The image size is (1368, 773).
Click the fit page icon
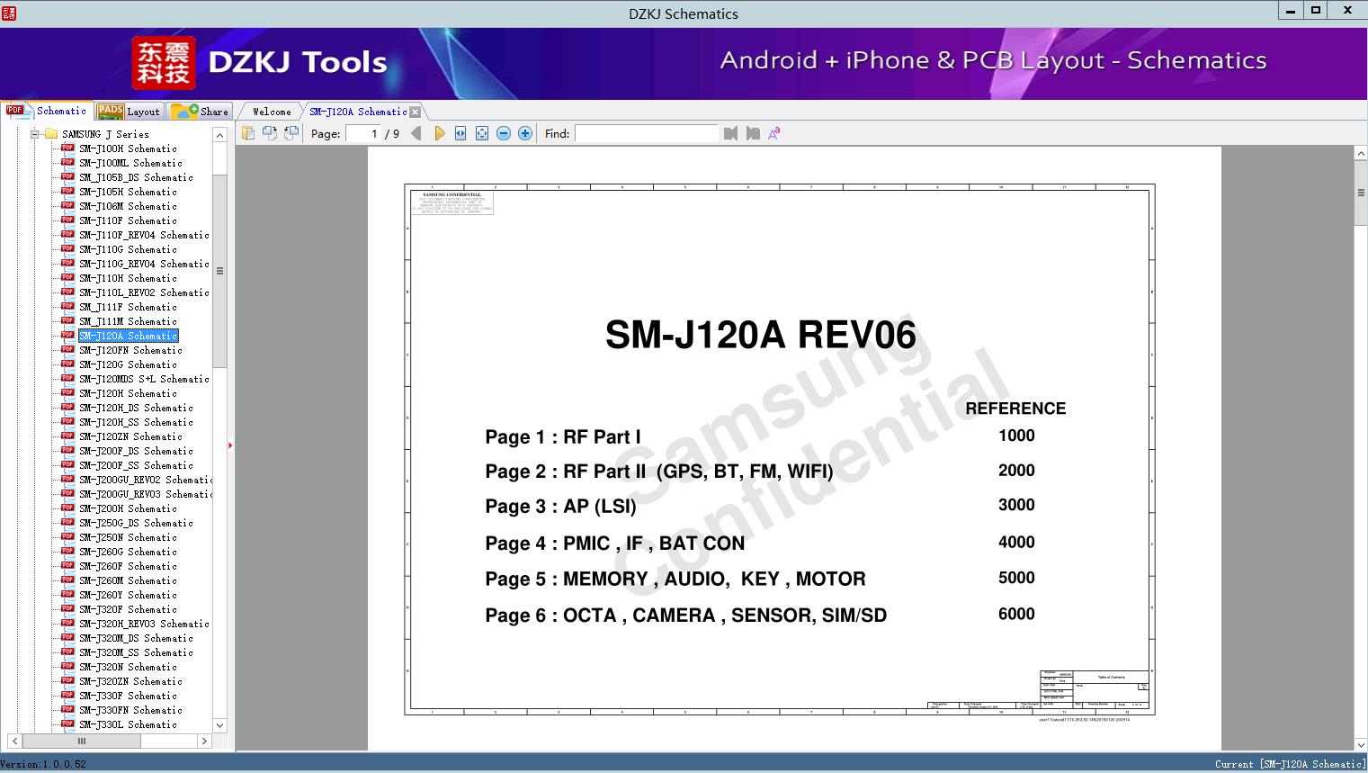(x=482, y=133)
